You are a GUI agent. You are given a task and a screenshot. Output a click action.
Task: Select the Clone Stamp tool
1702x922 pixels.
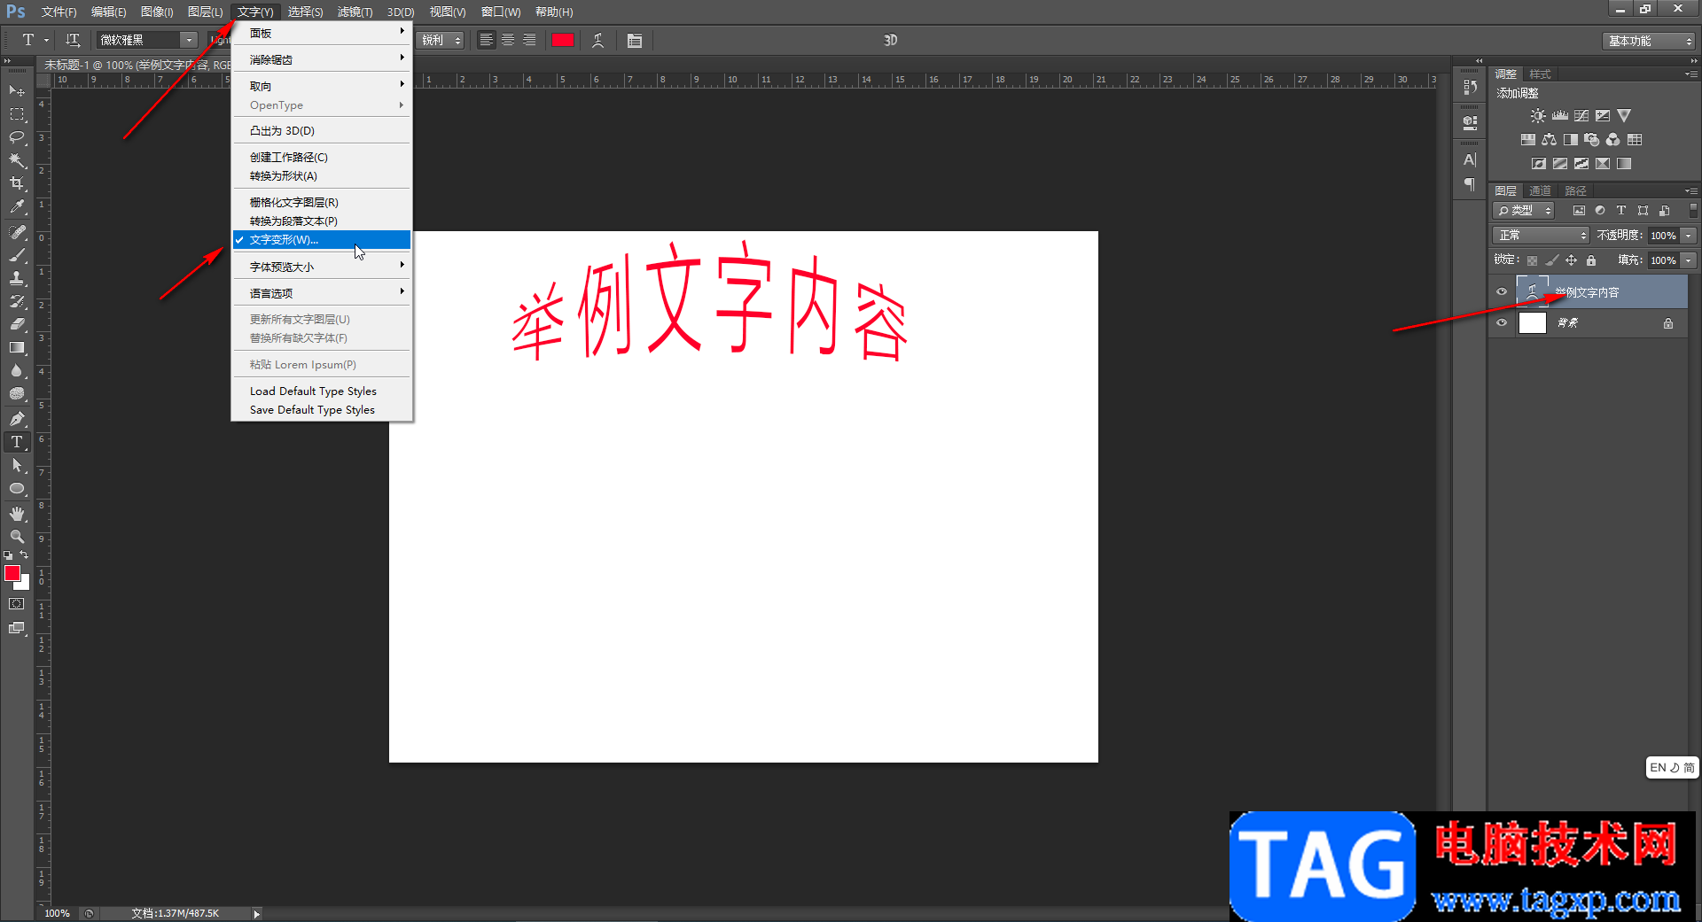click(x=17, y=278)
